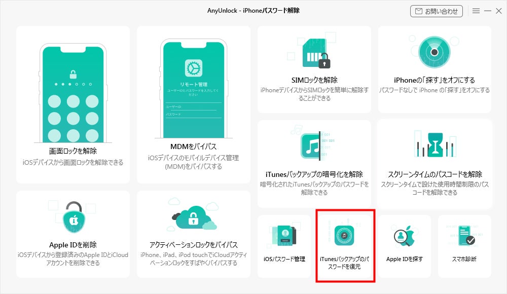Select iTunesバックアップの暗号化を解除 title

(x=314, y=174)
